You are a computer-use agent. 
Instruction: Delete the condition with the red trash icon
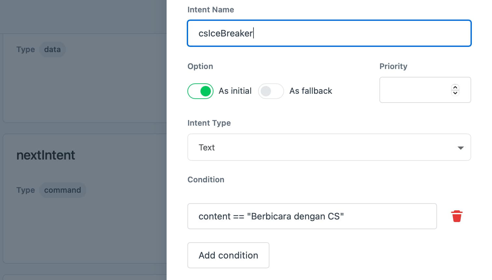(457, 216)
